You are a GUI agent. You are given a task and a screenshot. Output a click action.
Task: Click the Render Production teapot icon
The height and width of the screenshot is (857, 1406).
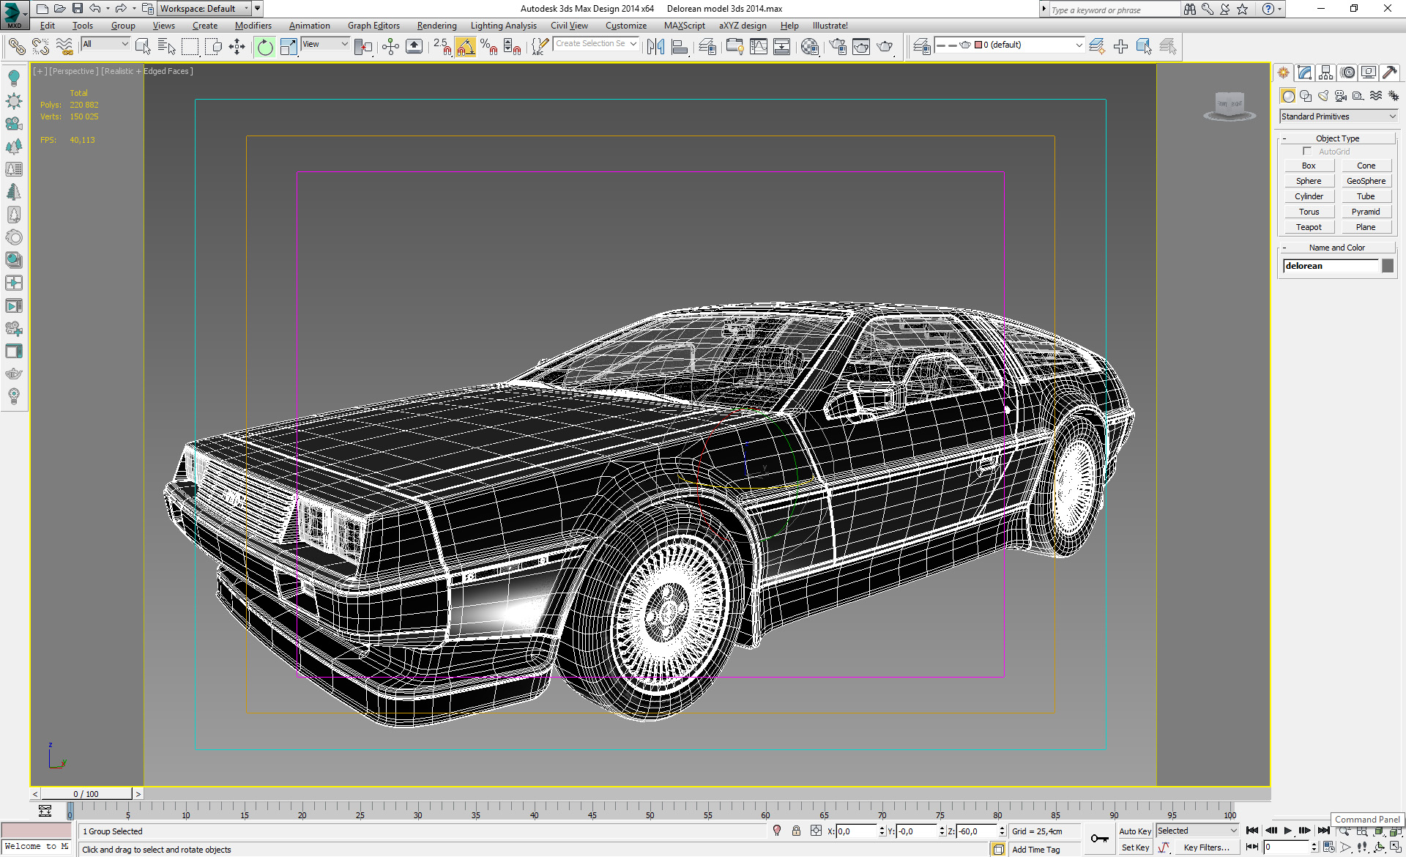(885, 47)
